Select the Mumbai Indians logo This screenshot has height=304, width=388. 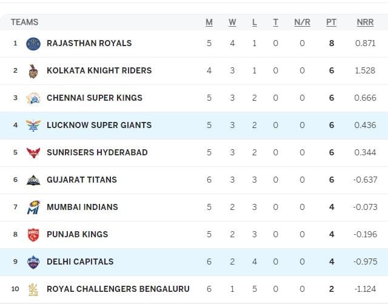point(33,207)
